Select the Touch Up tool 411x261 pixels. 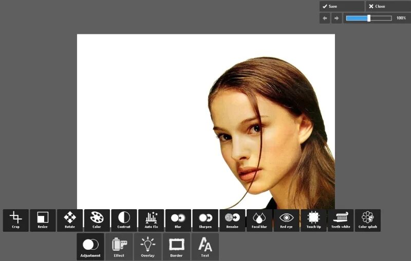click(x=313, y=220)
